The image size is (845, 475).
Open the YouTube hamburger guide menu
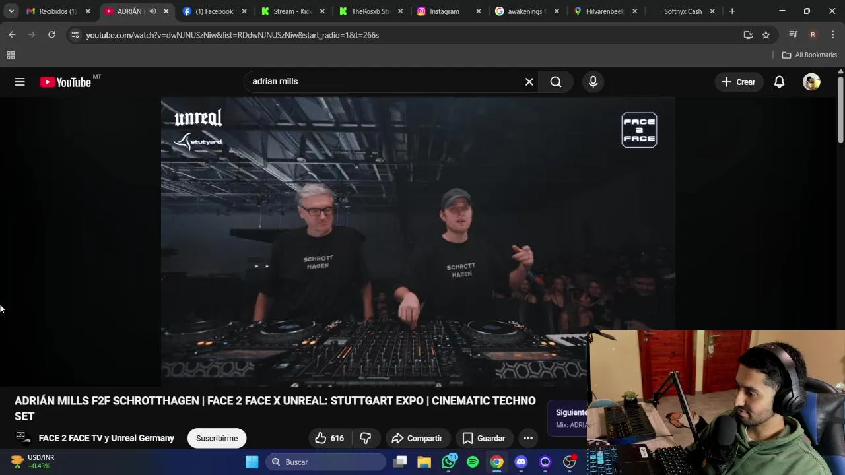[20, 82]
